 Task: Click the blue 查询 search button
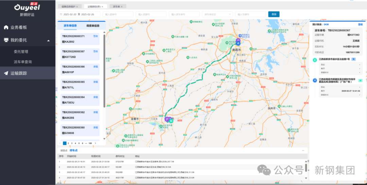coord(274,14)
